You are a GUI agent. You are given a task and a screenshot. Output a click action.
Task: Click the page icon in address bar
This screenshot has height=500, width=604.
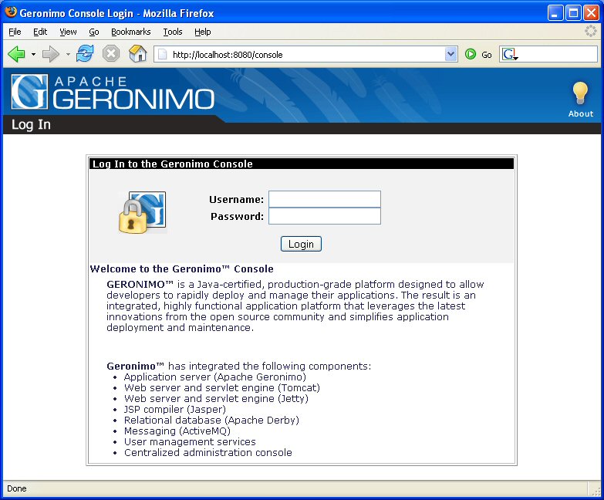163,54
